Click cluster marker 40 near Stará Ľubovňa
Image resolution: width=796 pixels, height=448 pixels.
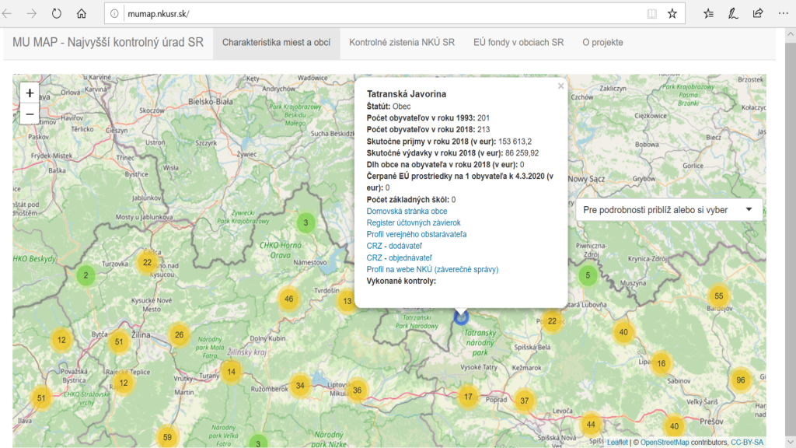623,332
